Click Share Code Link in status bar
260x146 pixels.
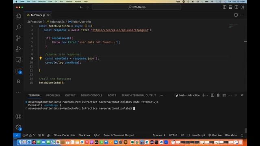[x=64, y=135]
